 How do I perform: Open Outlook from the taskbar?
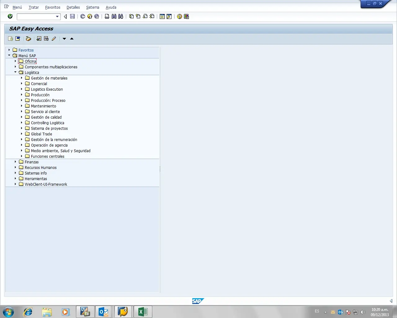pyautogui.click(x=104, y=311)
